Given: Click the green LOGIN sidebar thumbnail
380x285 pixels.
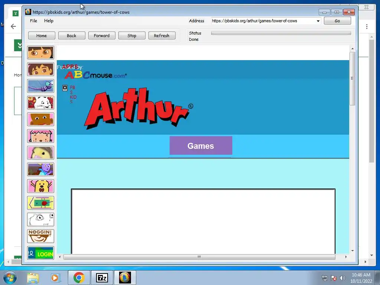Looking at the screenshot, I should point(40,253).
